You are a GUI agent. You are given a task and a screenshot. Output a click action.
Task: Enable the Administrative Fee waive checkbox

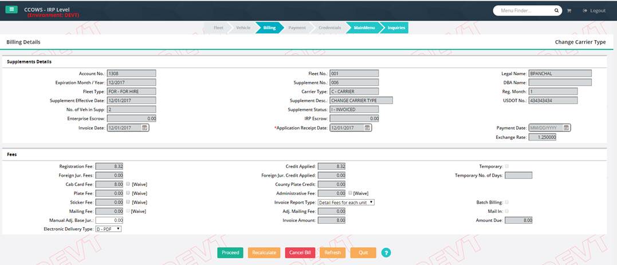coord(350,193)
